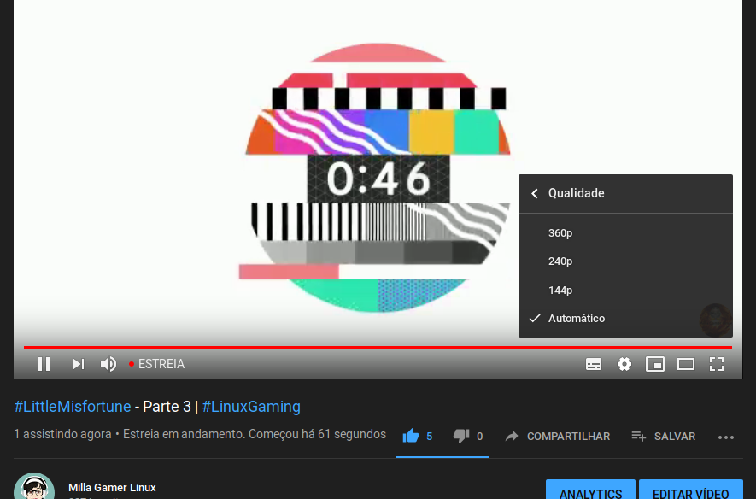Toggle subtitles on the player
This screenshot has height=499, width=756.
[x=594, y=364]
